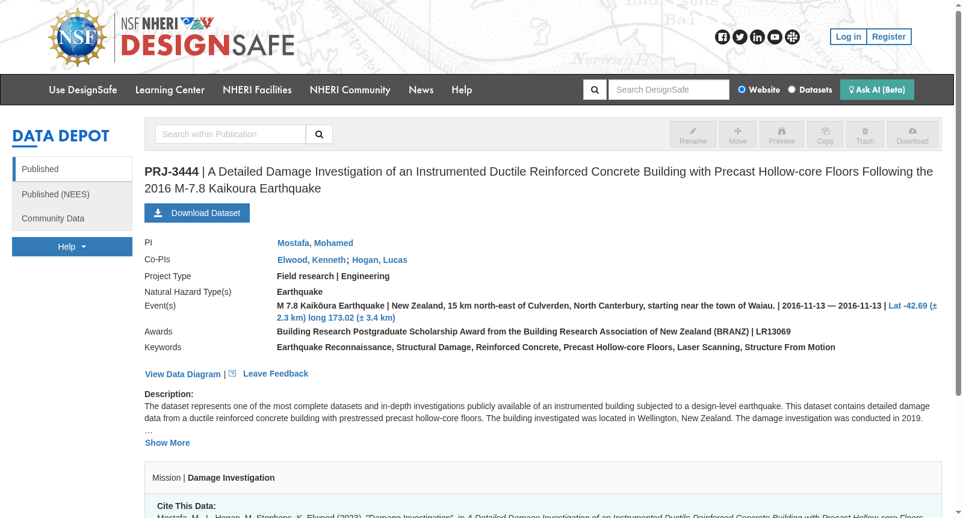Open the YouTube social icon
This screenshot has height=518, width=963.
(775, 37)
